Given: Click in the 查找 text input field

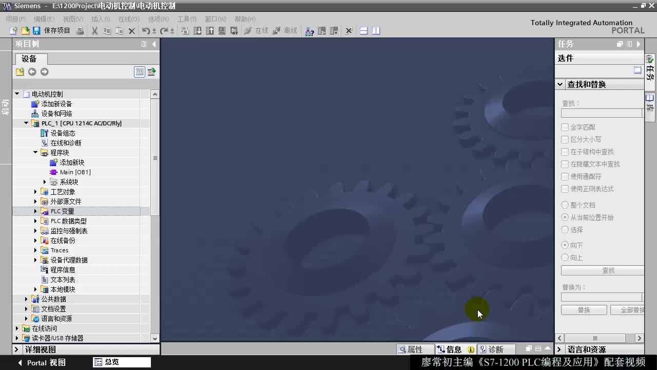Looking at the screenshot, I should coord(602,113).
